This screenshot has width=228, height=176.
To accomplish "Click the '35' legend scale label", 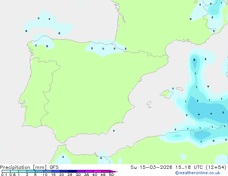I will [x=86, y=175].
